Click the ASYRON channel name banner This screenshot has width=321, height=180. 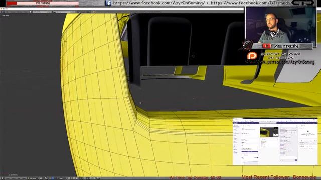click(x=286, y=46)
